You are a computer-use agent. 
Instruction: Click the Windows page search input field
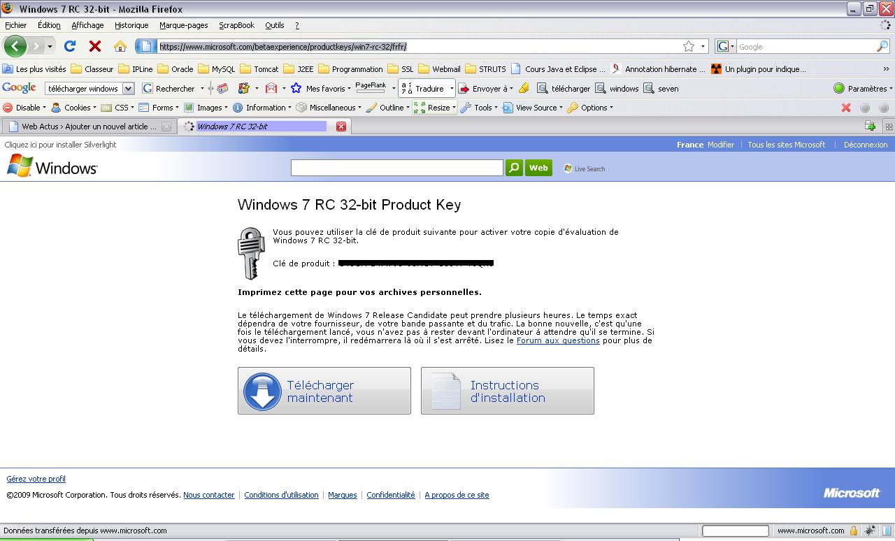396,168
